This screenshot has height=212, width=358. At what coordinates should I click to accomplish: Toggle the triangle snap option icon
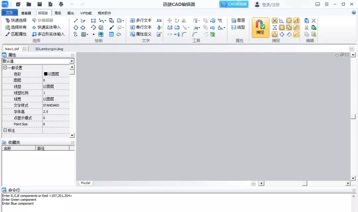[x=275, y=34]
